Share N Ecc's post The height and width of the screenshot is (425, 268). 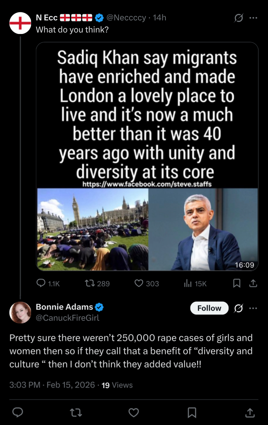tap(253, 284)
